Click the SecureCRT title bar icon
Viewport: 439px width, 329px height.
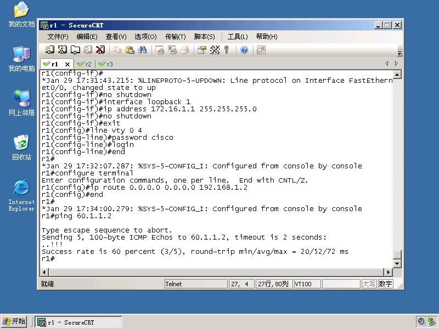(x=44, y=25)
